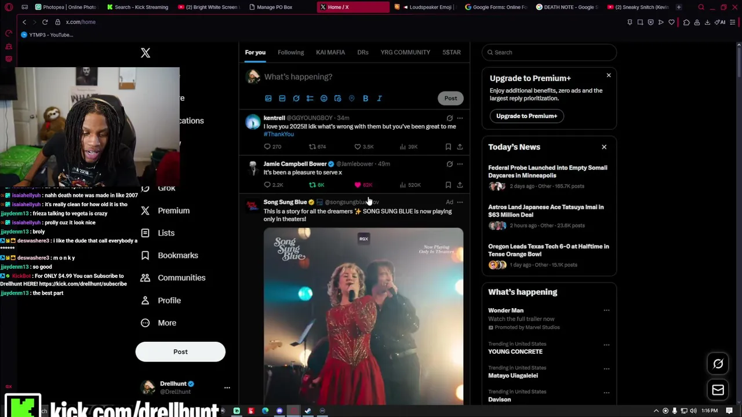Open Grok actions on Jamie Campbell Bower's post

pos(449,164)
